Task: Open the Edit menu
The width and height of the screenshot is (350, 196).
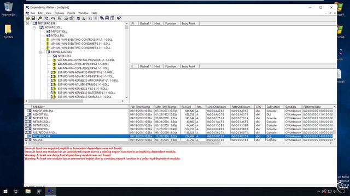Action: click(x=40, y=13)
